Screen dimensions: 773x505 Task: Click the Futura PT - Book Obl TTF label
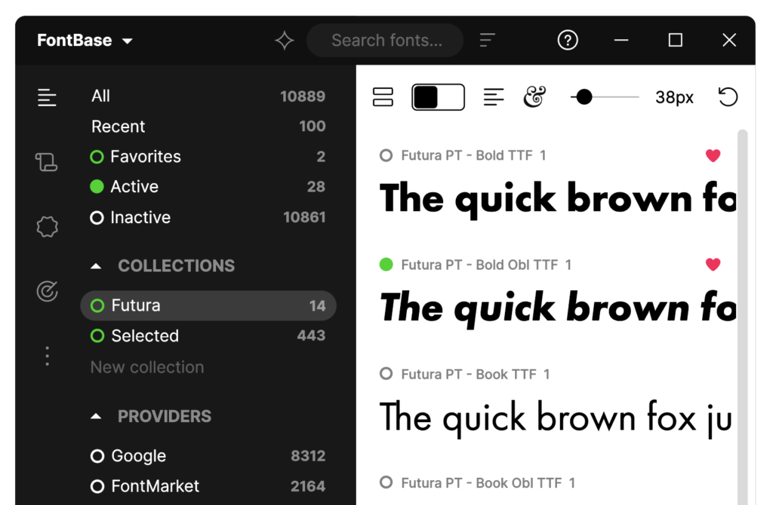[481, 483]
